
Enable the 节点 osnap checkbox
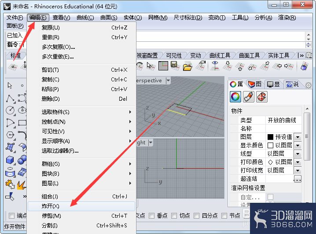click(x=224, y=216)
